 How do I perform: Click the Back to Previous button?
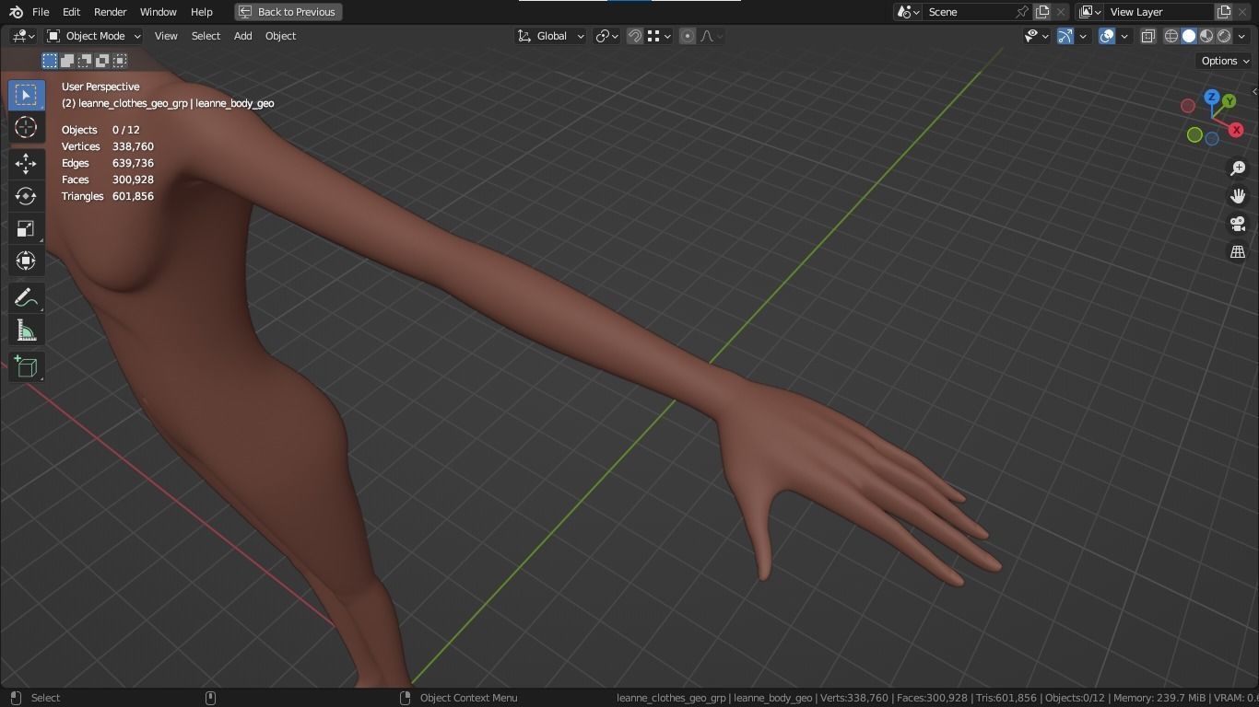click(288, 12)
